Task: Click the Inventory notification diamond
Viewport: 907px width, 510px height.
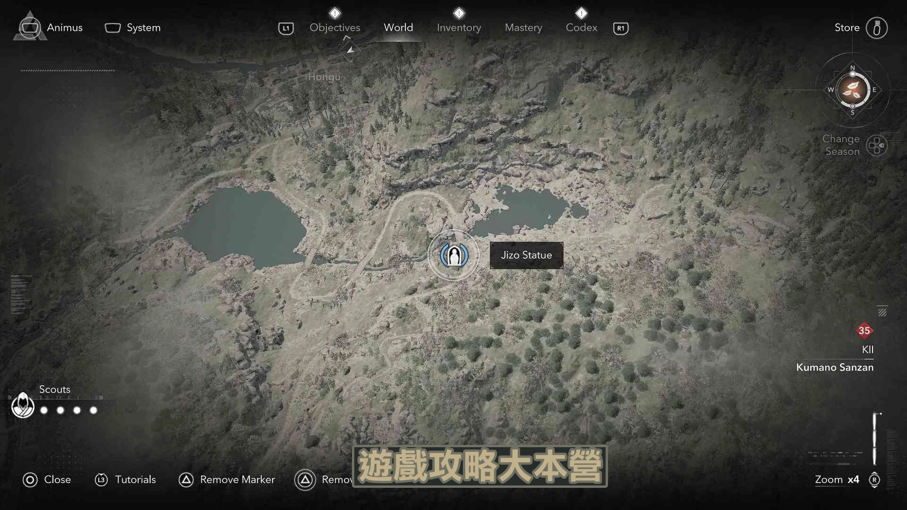Action: point(459,13)
